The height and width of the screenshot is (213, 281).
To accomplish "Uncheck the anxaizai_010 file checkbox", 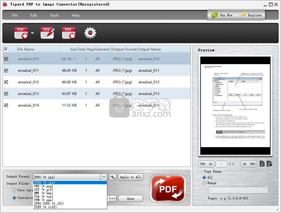I will pyautogui.click(x=6, y=59).
